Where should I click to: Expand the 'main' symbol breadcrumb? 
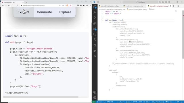click(x=152, y=9)
